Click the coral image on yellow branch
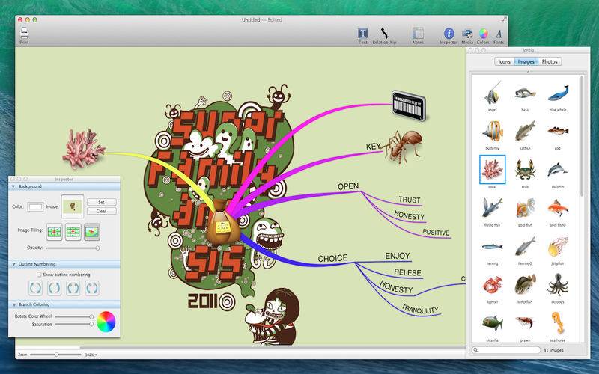The width and height of the screenshot is (599, 374). pyautogui.click(x=84, y=148)
